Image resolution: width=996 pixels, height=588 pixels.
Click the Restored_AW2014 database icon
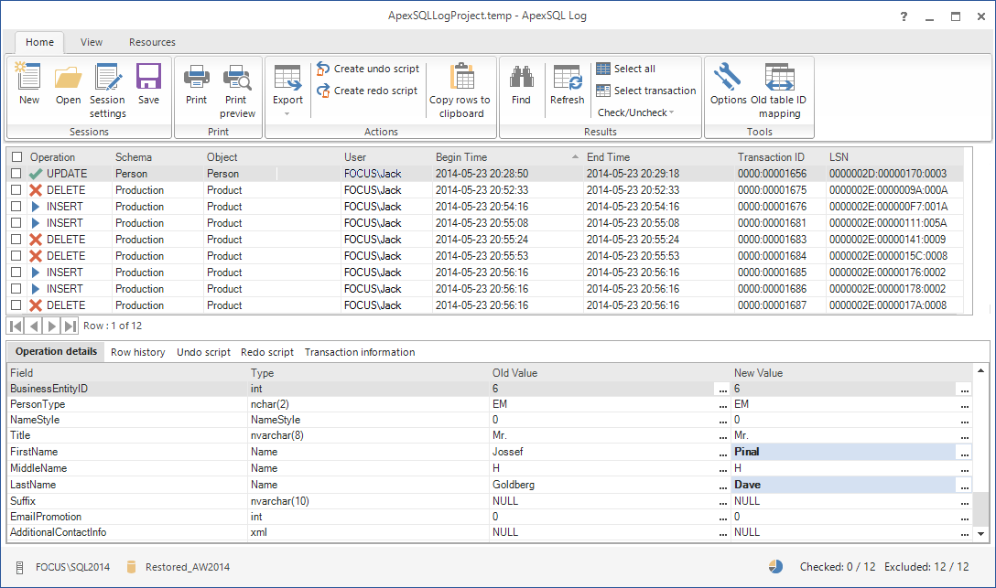pyautogui.click(x=132, y=567)
